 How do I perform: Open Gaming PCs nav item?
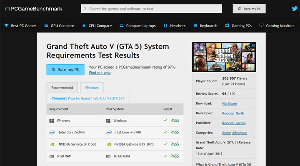[238, 25]
